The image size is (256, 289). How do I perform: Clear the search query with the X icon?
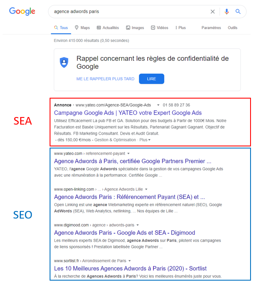(x=213, y=12)
